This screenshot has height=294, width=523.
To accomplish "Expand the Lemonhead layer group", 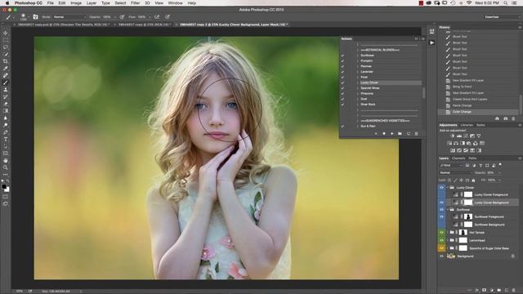I will coord(448,240).
